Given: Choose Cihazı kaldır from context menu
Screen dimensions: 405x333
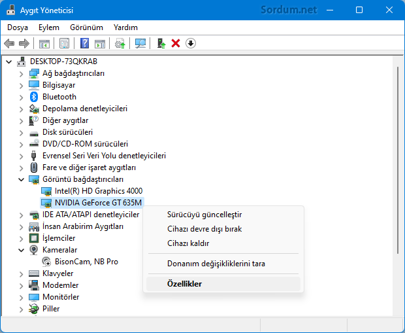Looking at the screenshot, I should (x=223, y=243).
